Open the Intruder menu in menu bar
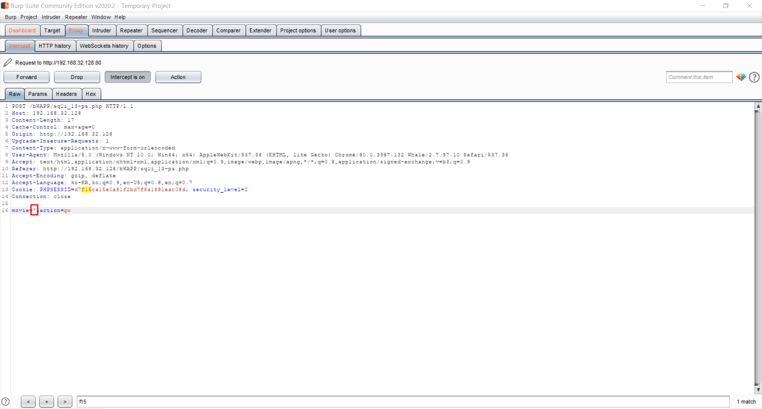Image resolution: width=762 pixels, height=409 pixels. (51, 17)
